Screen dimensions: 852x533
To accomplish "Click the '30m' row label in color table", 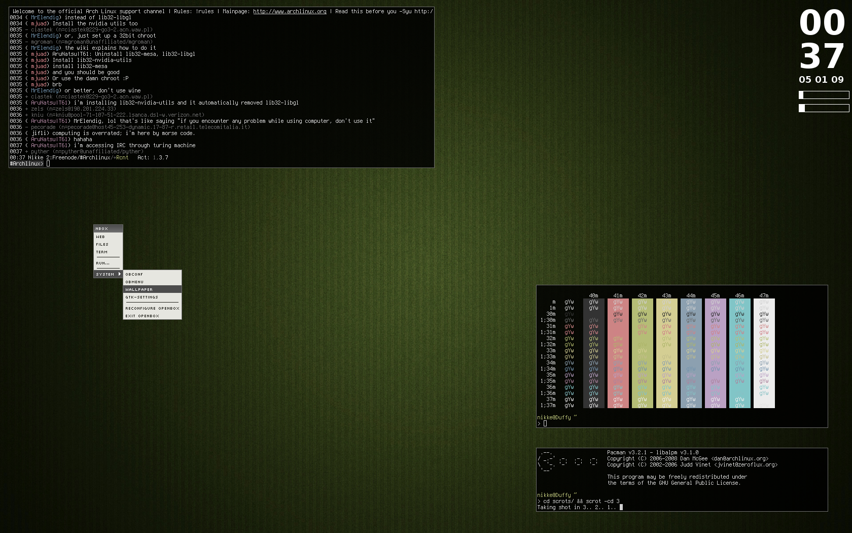I will 551,314.
